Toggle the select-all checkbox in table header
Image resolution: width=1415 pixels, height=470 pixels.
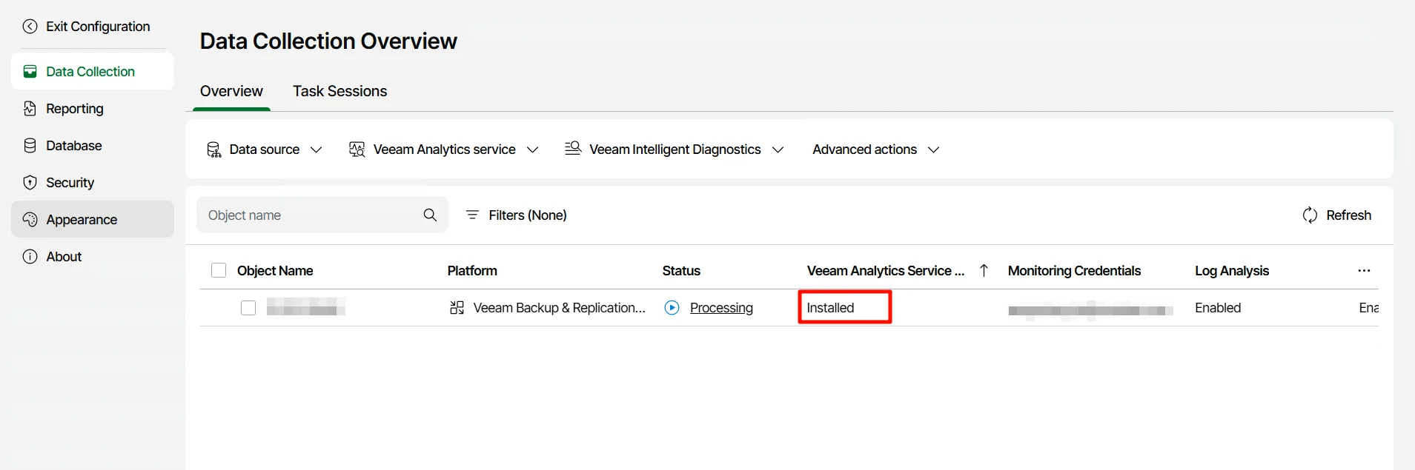(219, 271)
